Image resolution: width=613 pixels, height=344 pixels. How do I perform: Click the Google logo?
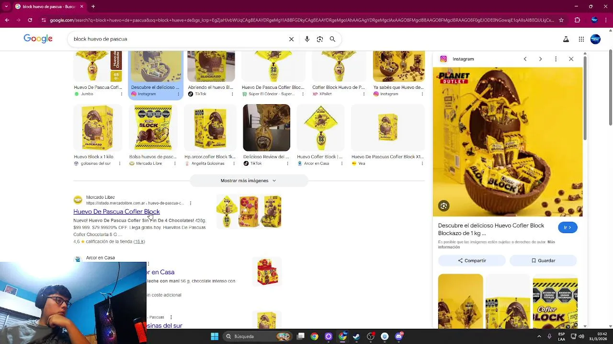(38, 39)
